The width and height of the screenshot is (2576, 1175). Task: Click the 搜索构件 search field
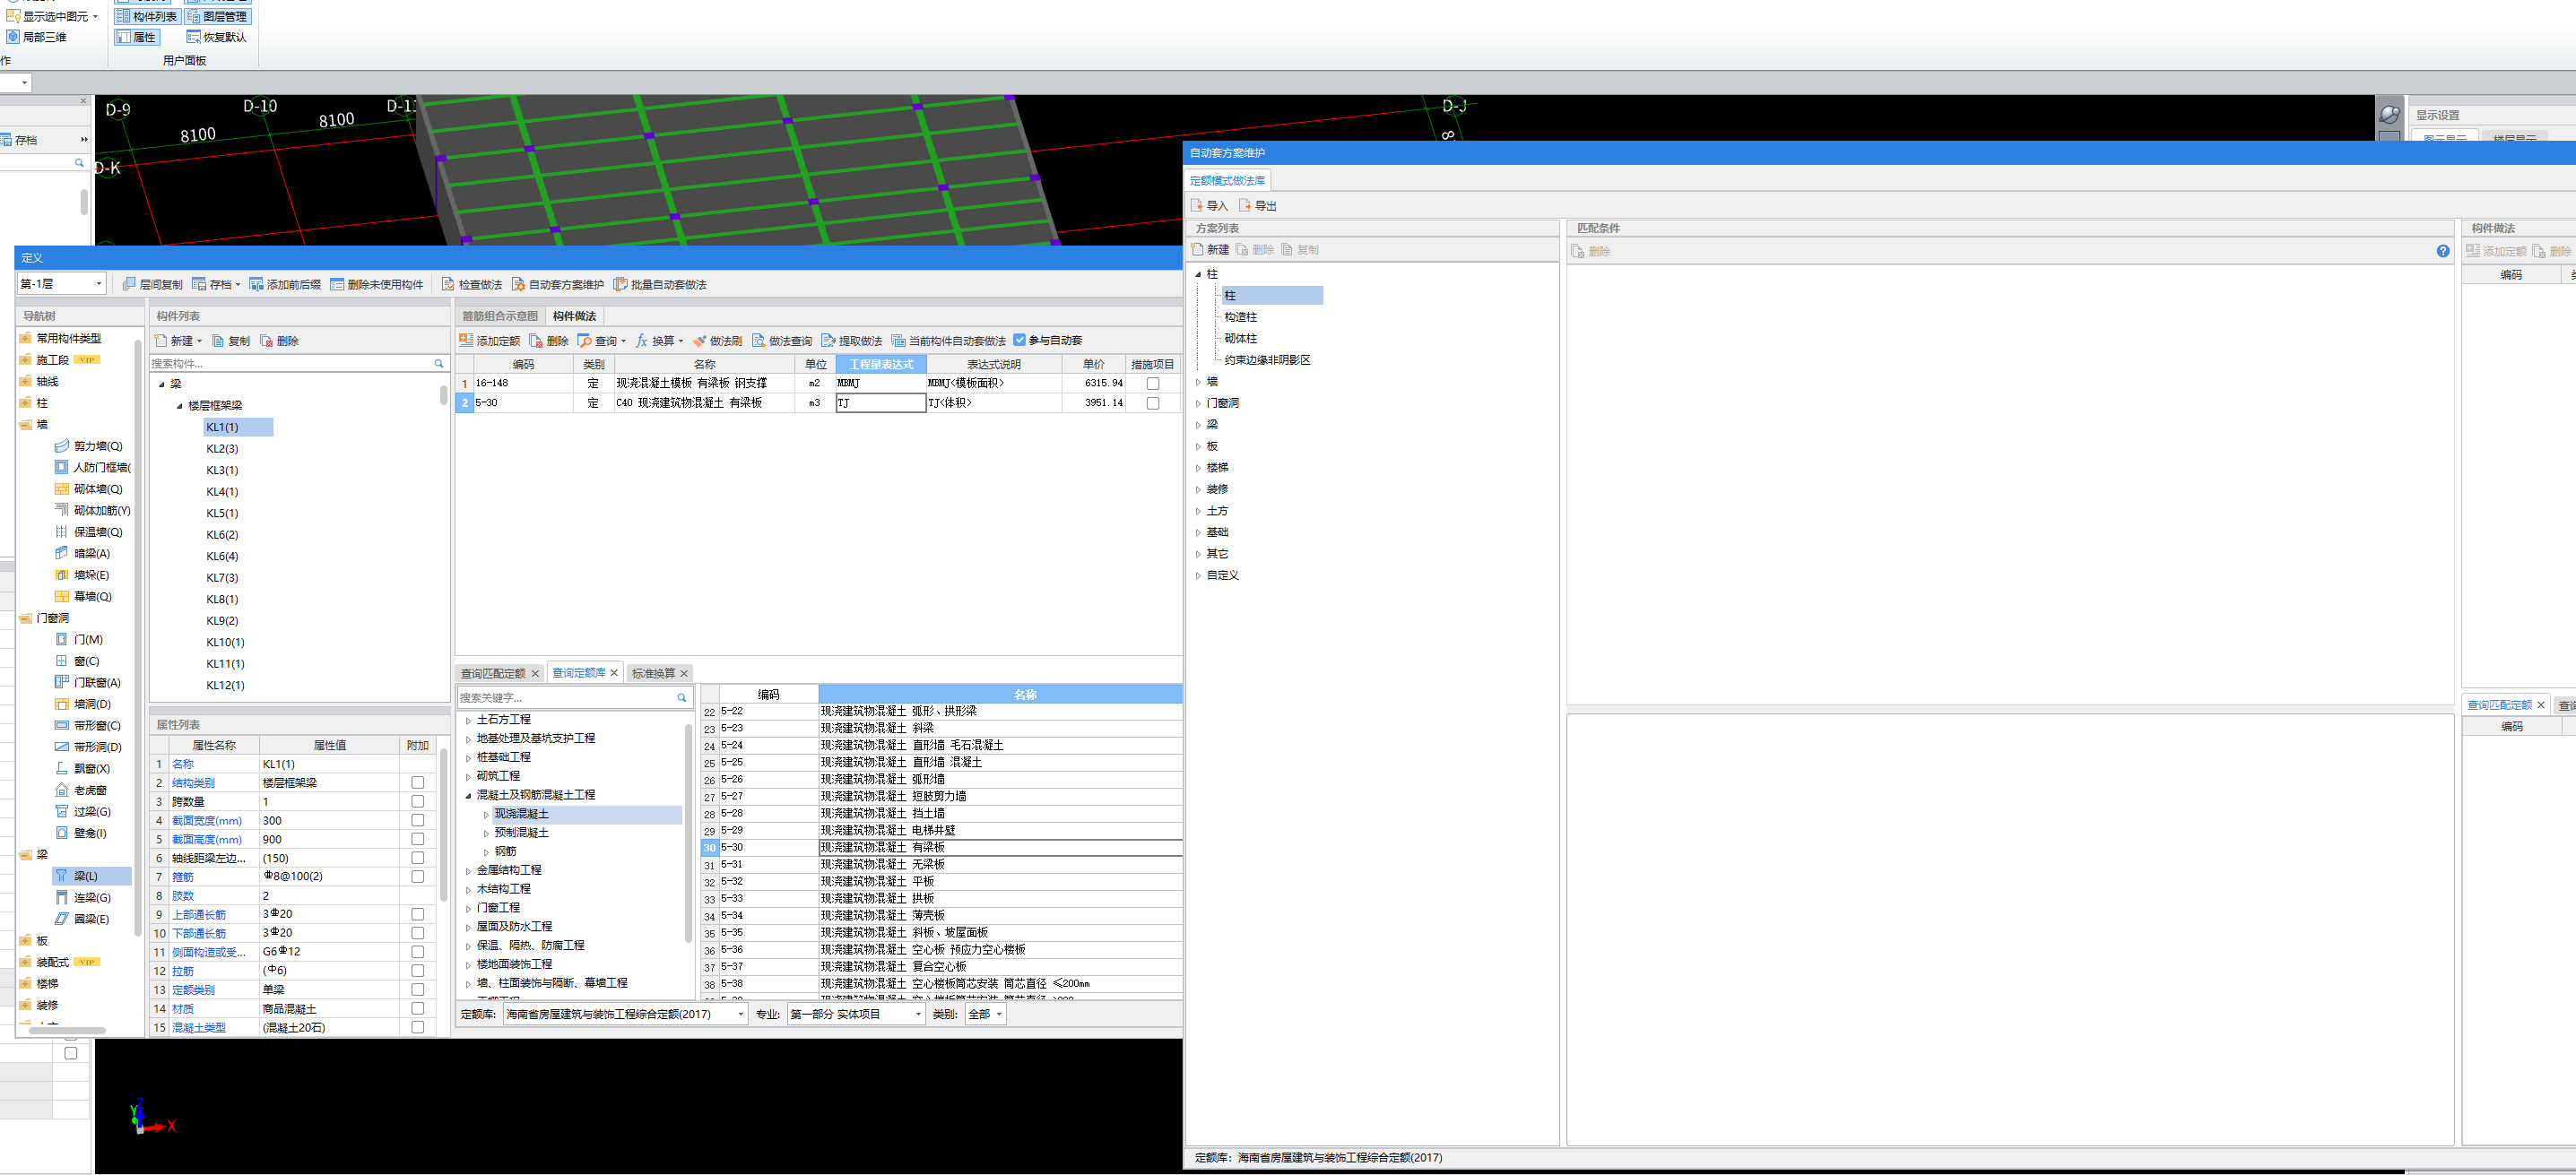click(x=290, y=364)
